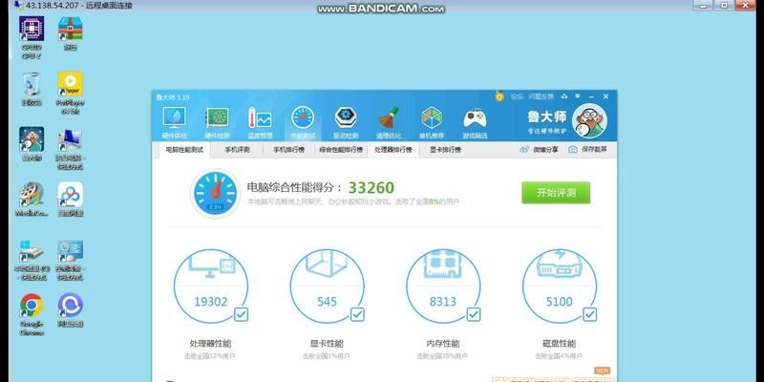Screen dimensions: 764x382
Task: Open the local disk drive desktop shortcut
Action: tap(32, 250)
